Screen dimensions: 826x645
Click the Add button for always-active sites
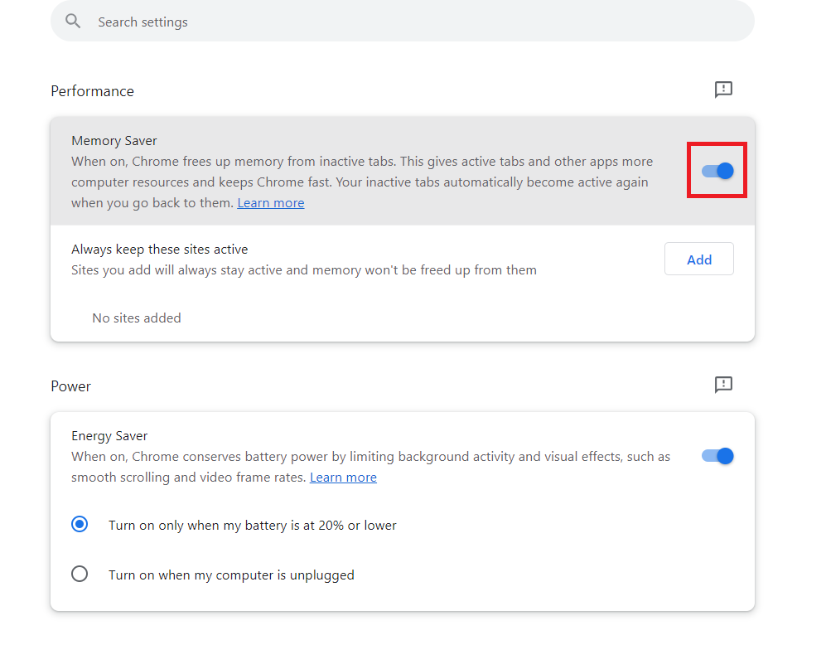click(x=698, y=259)
